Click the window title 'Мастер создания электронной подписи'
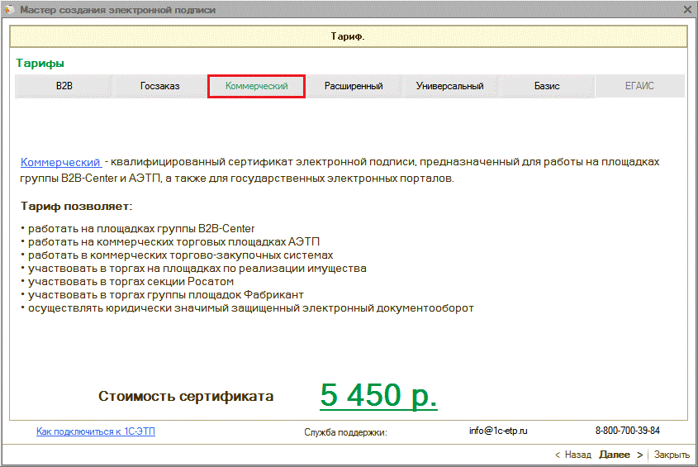The image size is (698, 467). 117,10
